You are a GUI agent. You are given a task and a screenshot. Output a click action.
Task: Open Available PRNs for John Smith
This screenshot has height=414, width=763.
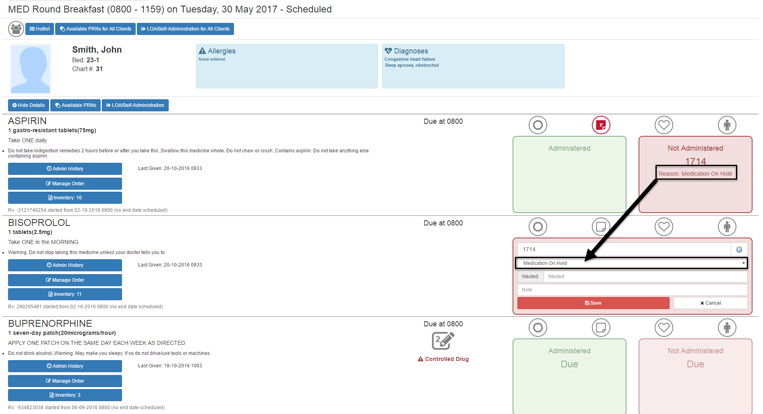click(x=76, y=105)
